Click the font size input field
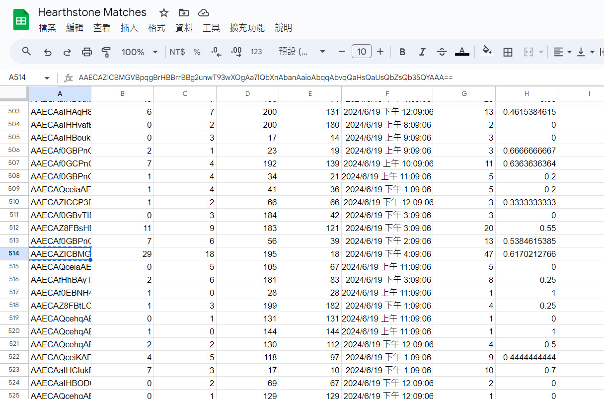 tap(362, 52)
